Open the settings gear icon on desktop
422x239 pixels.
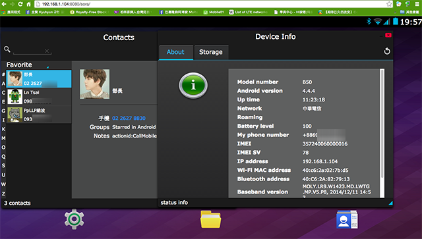[x=74, y=219]
